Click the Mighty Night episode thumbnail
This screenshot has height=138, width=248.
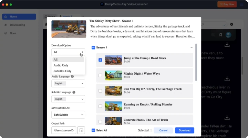coord(113,75)
